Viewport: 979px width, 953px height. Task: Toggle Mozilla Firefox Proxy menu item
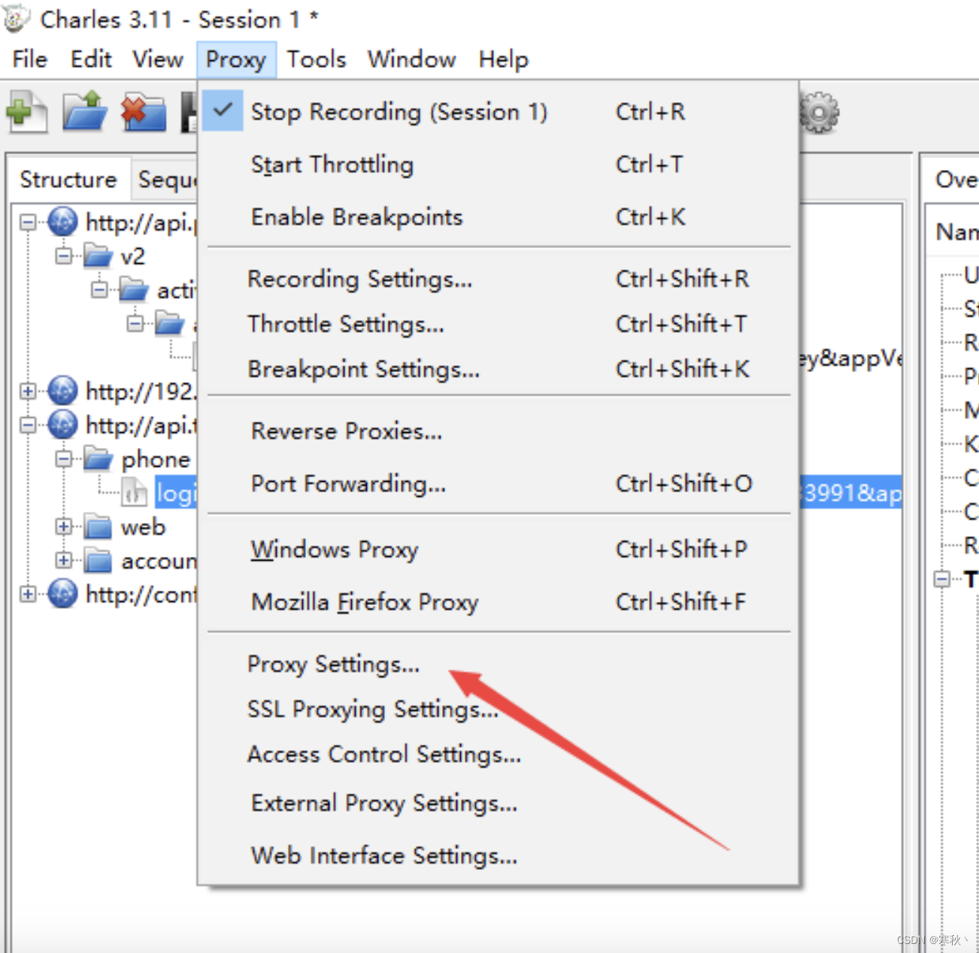click(x=498, y=602)
